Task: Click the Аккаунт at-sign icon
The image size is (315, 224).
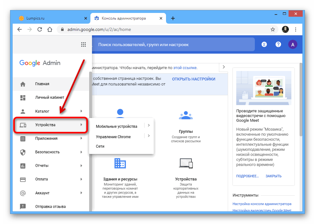Action: (23, 193)
